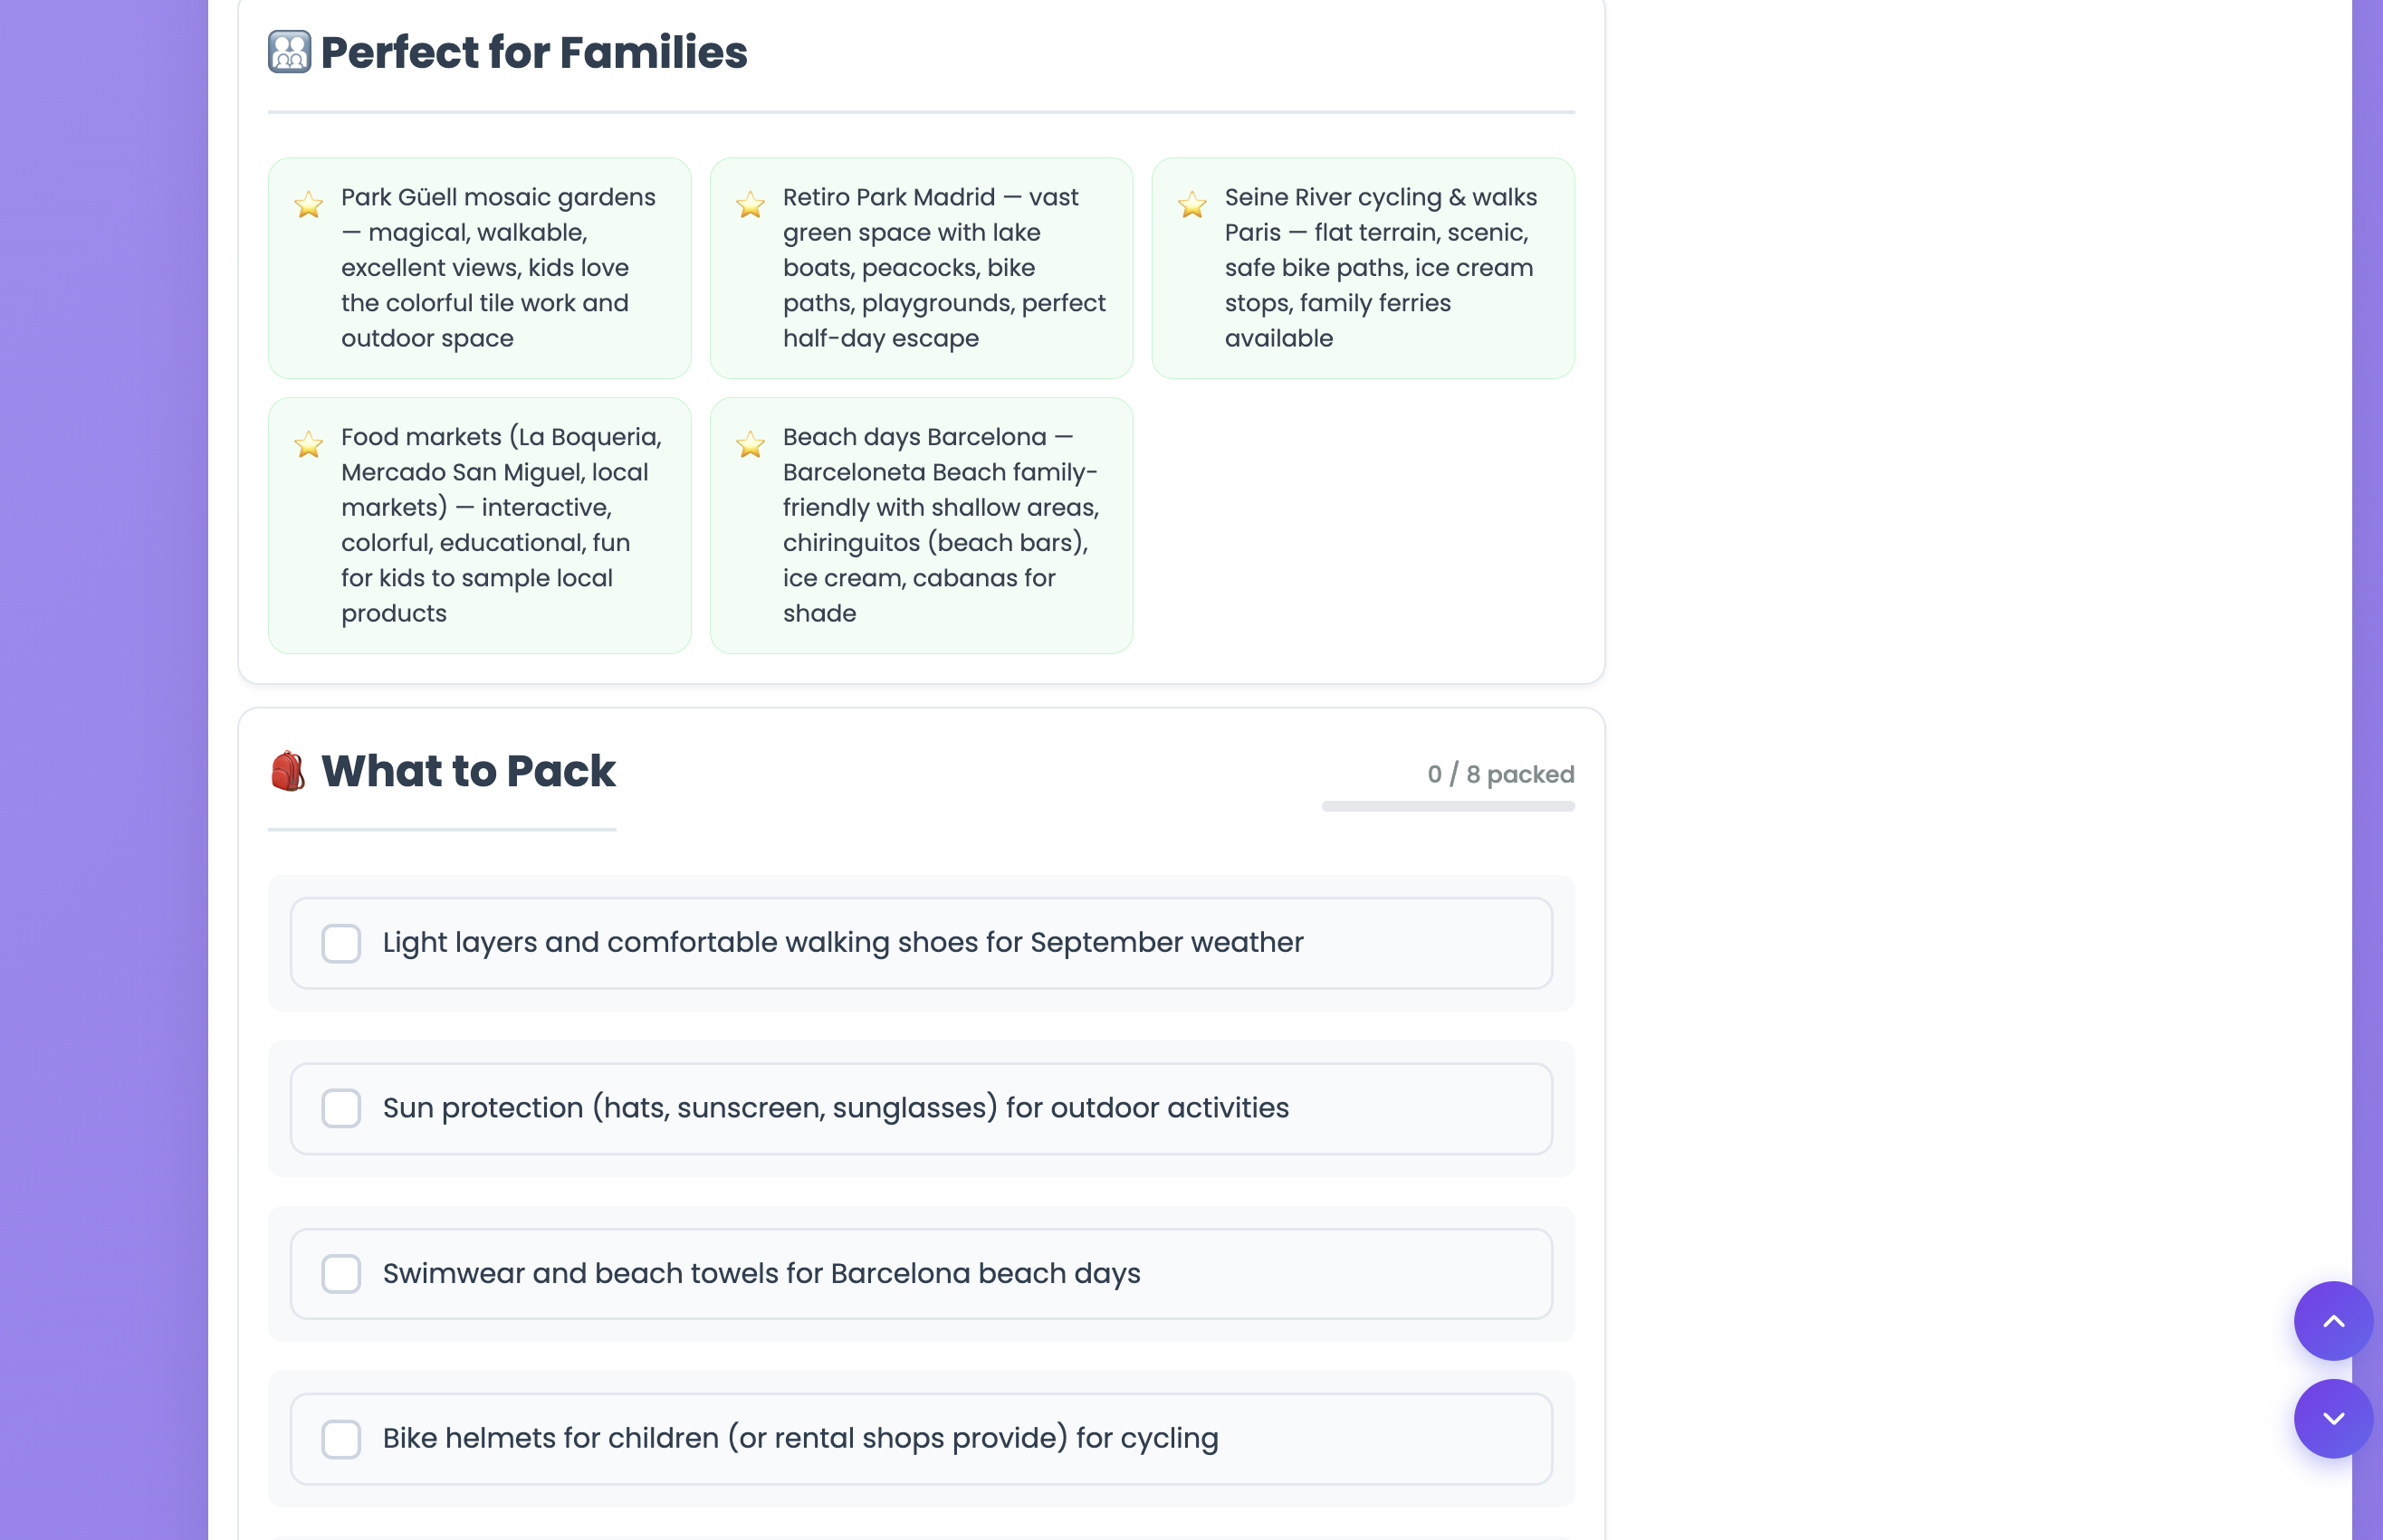
Task: Click the 0 / 8 packed counter
Action: click(1500, 774)
